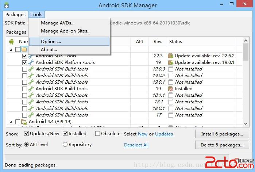
Task: Click the Not installed status icon for rev 19.0.2
Action: (x=171, y=76)
